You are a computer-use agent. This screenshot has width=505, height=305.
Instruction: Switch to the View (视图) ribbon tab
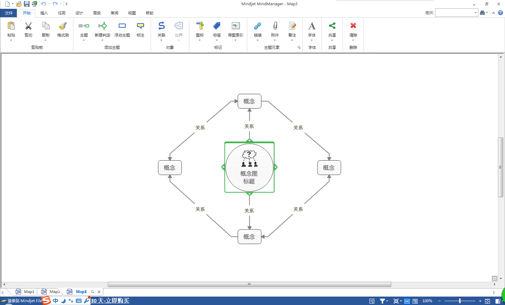pos(132,13)
